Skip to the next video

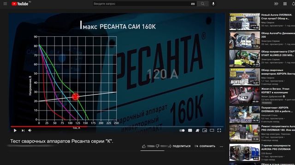(x=23, y=130)
